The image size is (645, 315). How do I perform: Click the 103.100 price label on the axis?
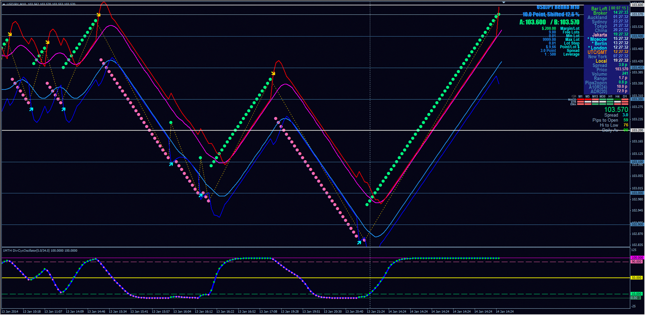tap(637, 162)
